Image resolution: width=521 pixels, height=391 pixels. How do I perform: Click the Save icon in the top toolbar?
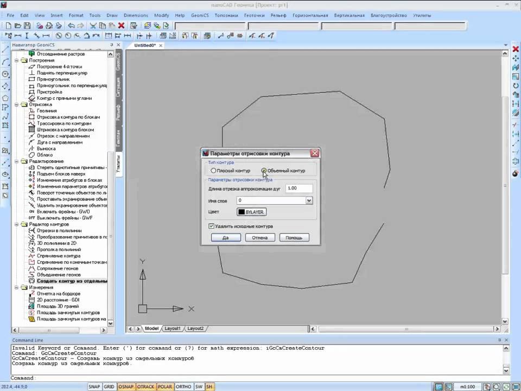27,26
